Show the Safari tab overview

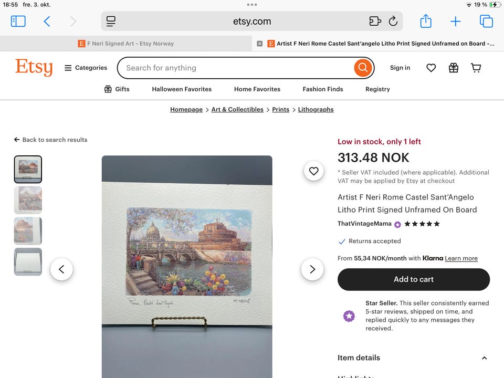[486, 21]
